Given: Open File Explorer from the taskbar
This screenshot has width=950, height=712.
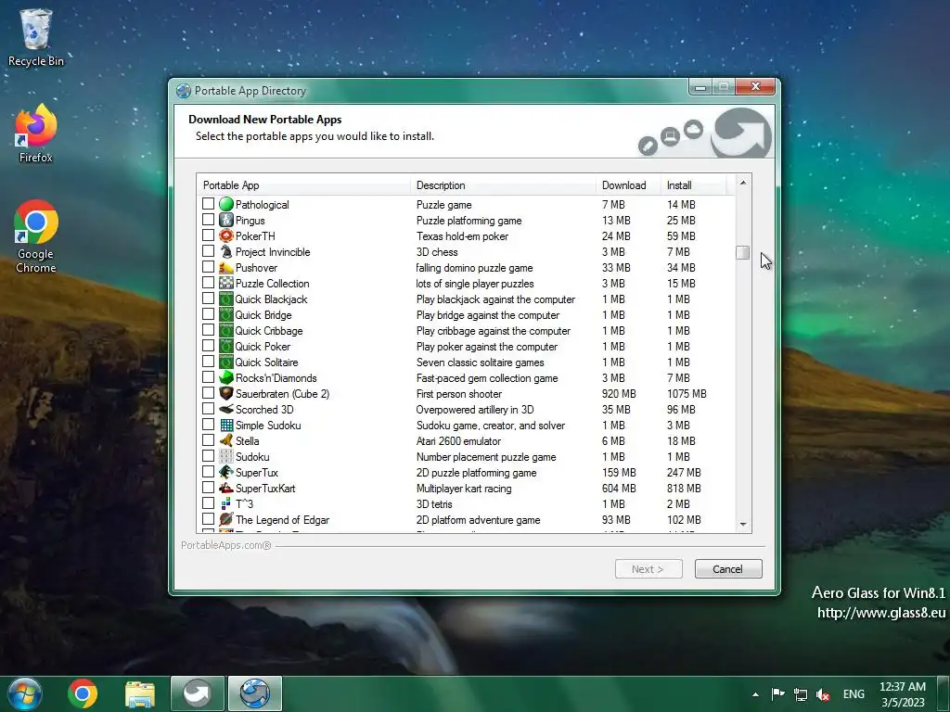Looking at the screenshot, I should 140,693.
